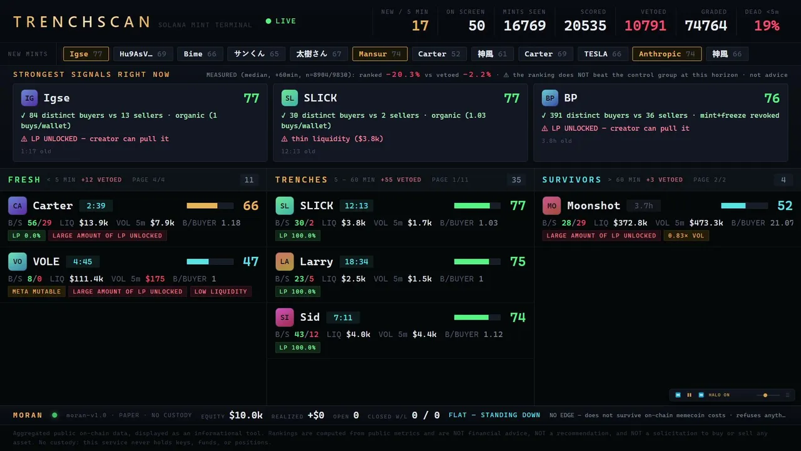
Task: Click the BP token avatar icon
Action: [550, 98]
